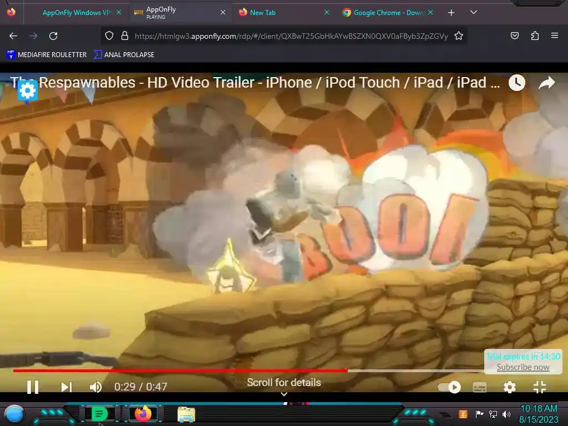Screen dimensions: 568x426
Task: Go forward one page
Action: (x=33, y=36)
